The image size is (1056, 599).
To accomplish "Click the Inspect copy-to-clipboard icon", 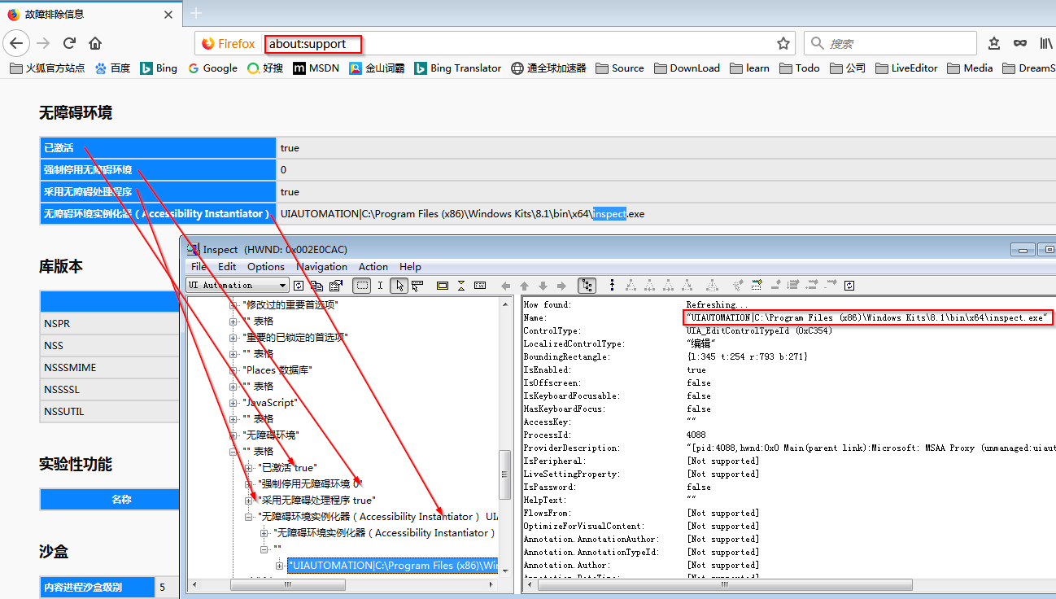I will pyautogui.click(x=316, y=286).
